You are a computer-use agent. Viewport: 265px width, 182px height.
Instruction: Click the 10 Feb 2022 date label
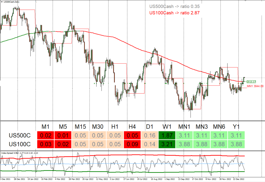[47, 179]
